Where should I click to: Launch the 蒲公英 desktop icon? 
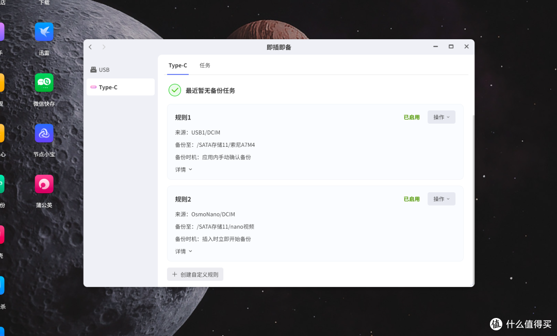click(x=44, y=184)
